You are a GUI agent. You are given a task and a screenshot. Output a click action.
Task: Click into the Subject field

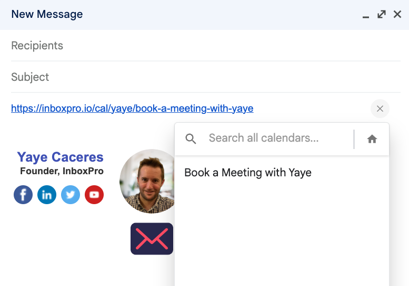tap(205, 77)
